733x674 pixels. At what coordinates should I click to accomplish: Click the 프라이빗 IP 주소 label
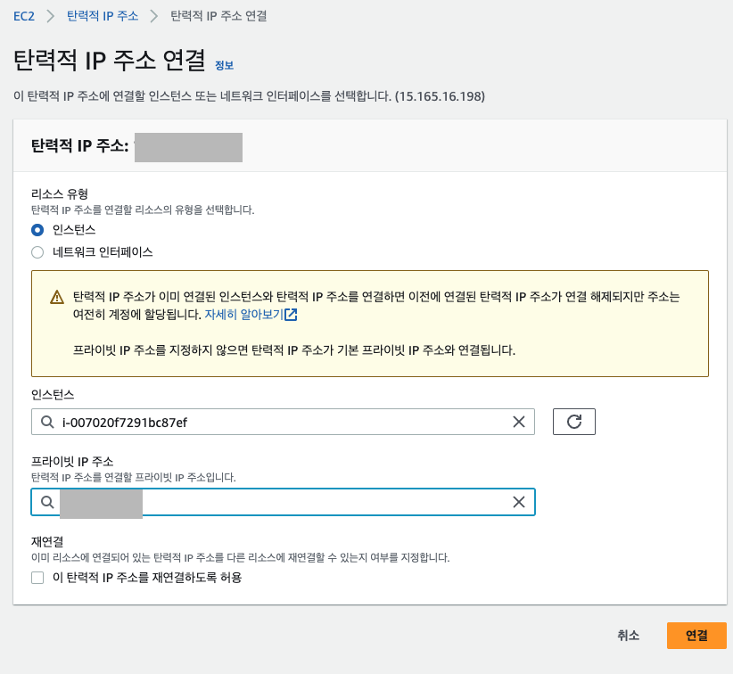(x=72, y=462)
